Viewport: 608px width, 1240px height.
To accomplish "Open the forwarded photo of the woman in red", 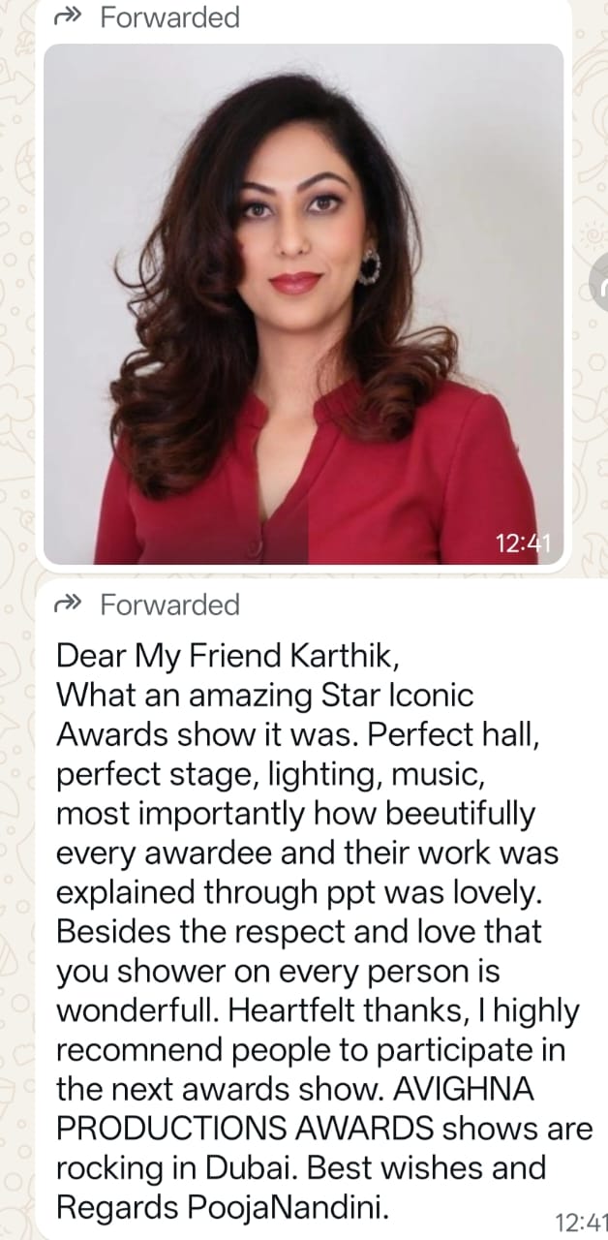I will point(303,304).
